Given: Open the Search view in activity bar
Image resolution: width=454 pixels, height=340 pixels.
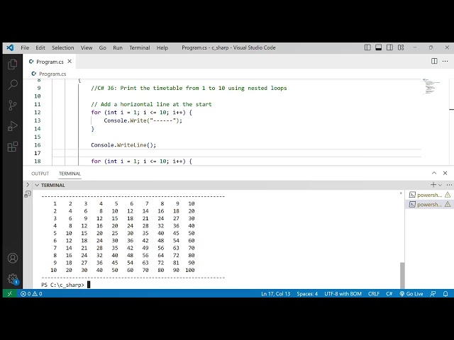Looking at the screenshot, I should [13, 85].
